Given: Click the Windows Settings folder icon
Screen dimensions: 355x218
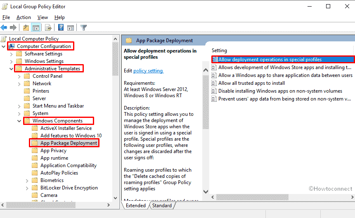Looking at the screenshot, I should [x=19, y=61].
